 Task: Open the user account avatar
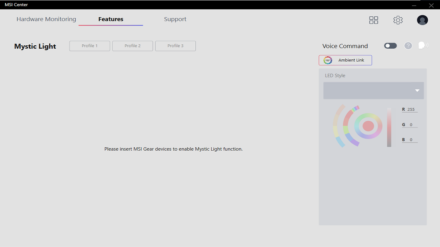[x=422, y=20]
